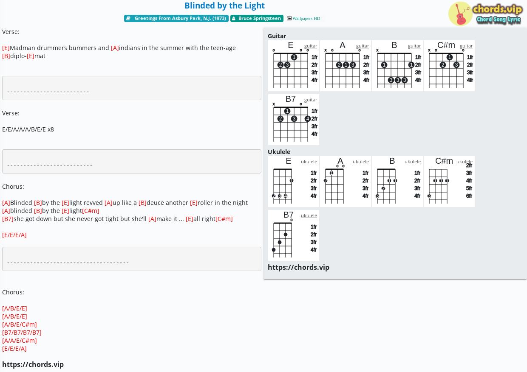Click the "guitar" link above the B7 chord

pos(311,100)
